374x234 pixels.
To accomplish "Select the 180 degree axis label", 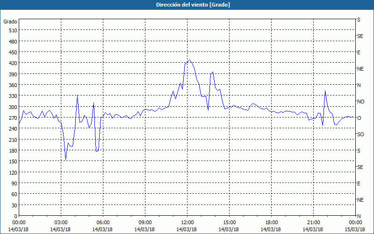I will click(13, 151).
